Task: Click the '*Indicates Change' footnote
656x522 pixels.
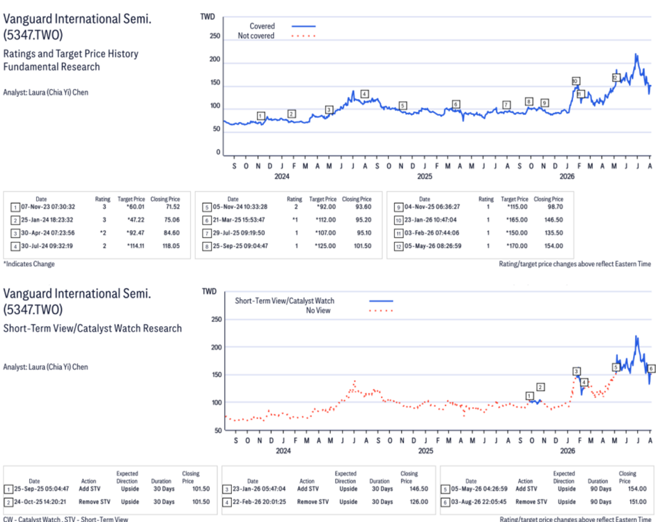Action: (29, 263)
